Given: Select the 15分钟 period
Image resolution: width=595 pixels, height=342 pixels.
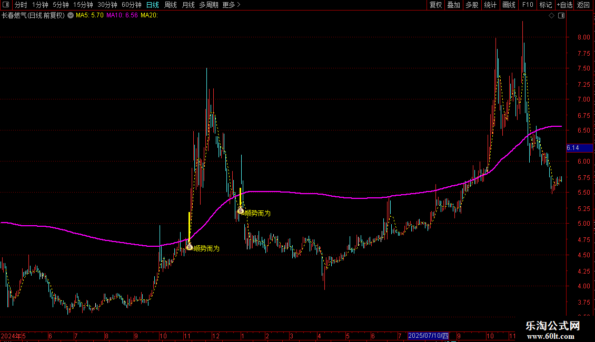Looking at the screenshot, I should coord(83,5).
